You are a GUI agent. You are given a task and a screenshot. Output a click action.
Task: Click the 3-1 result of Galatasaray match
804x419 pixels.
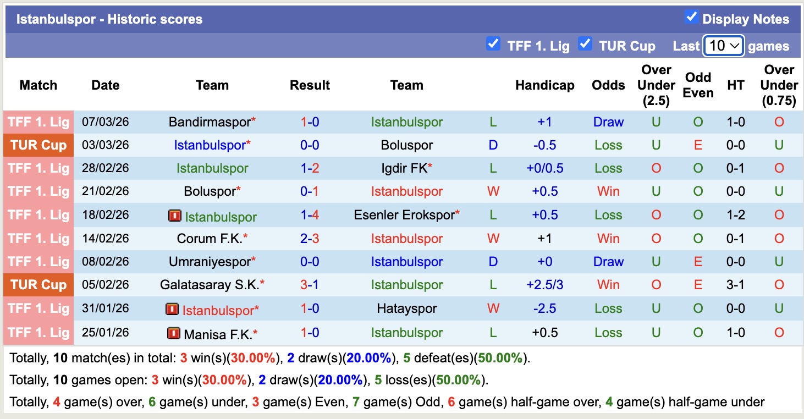point(310,285)
